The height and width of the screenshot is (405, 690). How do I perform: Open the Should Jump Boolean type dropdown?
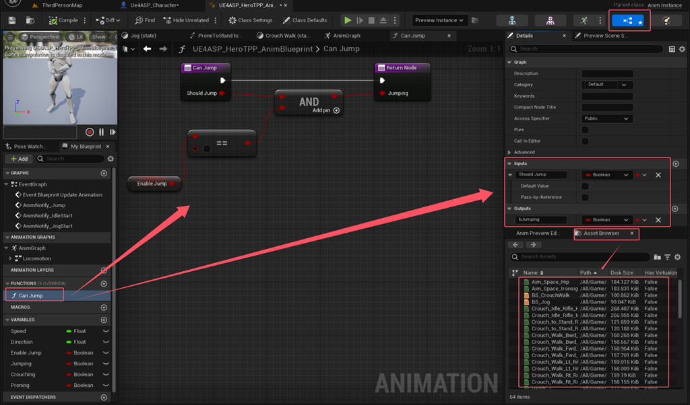pos(607,175)
